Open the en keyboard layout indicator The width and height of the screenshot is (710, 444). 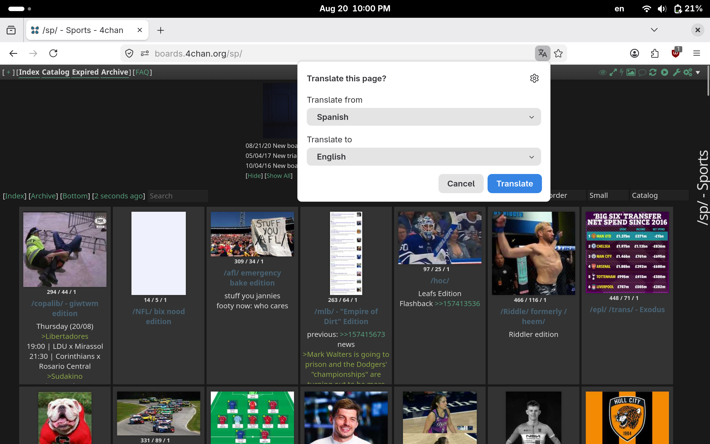pyautogui.click(x=619, y=9)
